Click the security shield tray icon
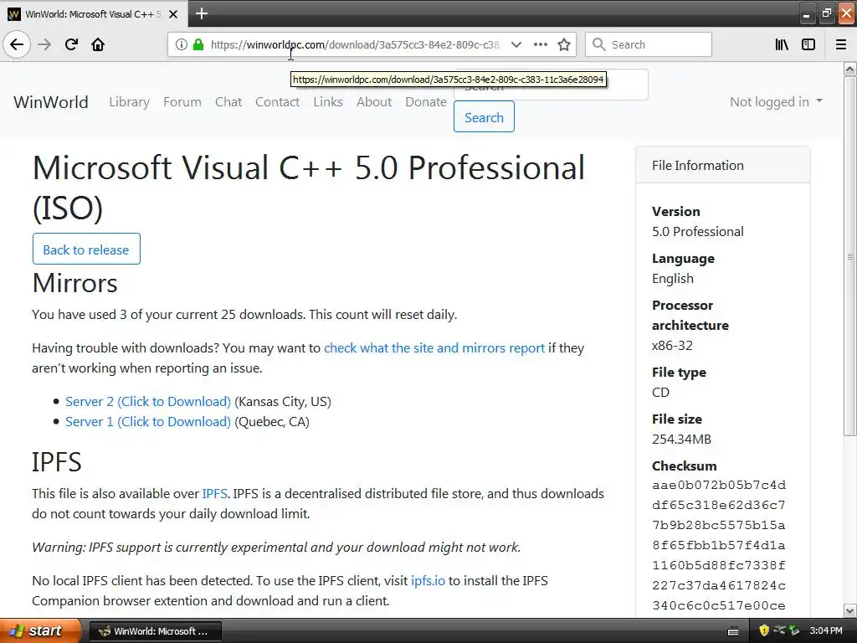 (x=764, y=630)
